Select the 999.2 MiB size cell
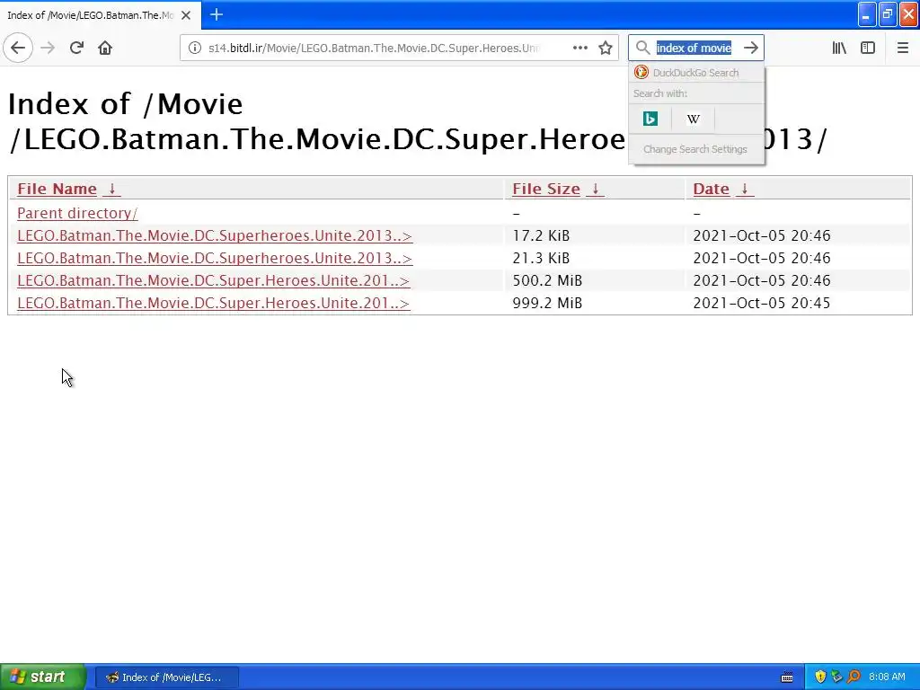920x690 pixels. (x=595, y=304)
